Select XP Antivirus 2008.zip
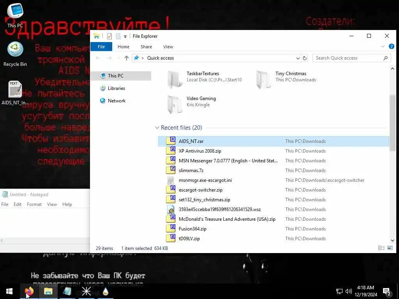 pyautogui.click(x=274, y=151)
